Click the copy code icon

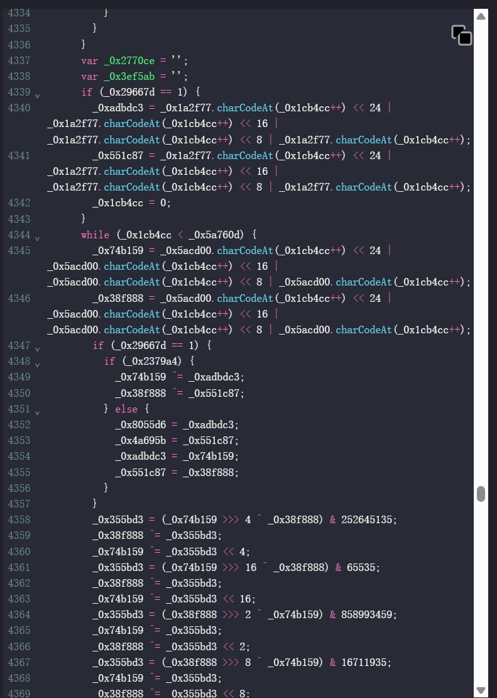(x=462, y=35)
